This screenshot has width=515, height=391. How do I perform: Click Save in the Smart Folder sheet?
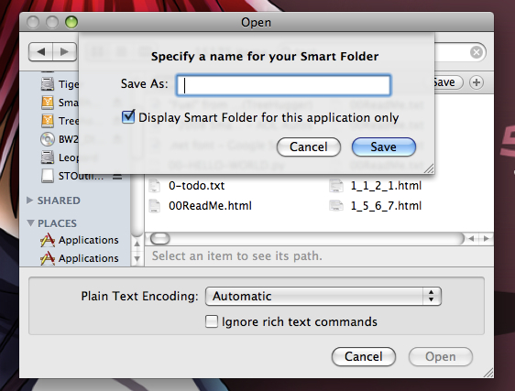(384, 147)
